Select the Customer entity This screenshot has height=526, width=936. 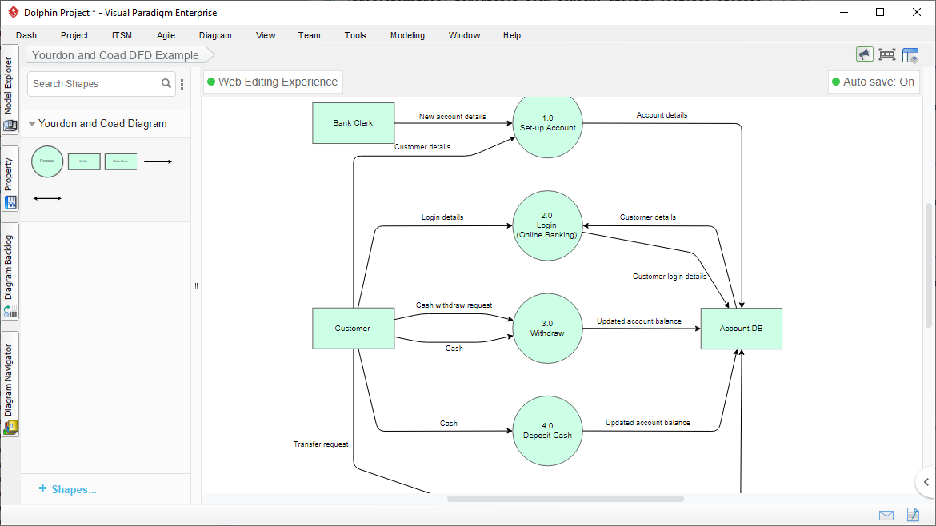point(354,329)
